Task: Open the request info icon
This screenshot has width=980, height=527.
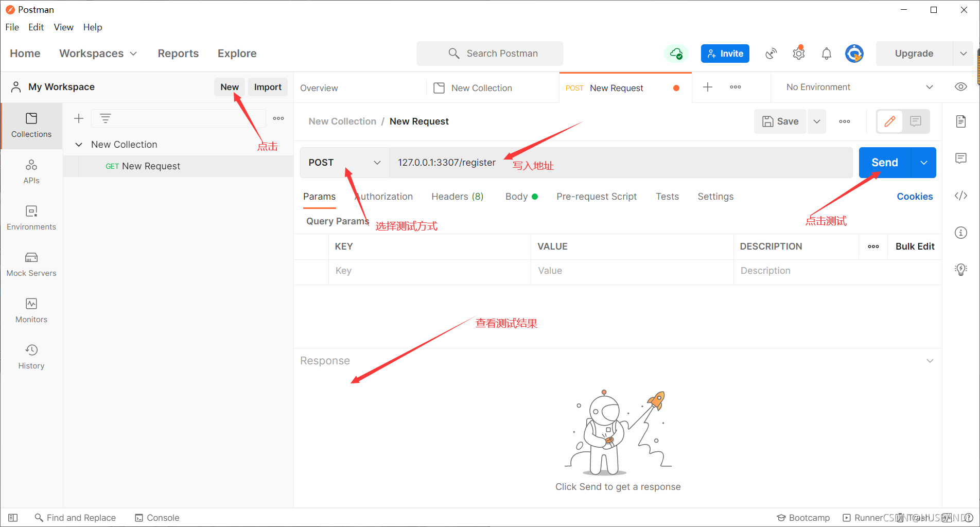Action: click(x=961, y=233)
